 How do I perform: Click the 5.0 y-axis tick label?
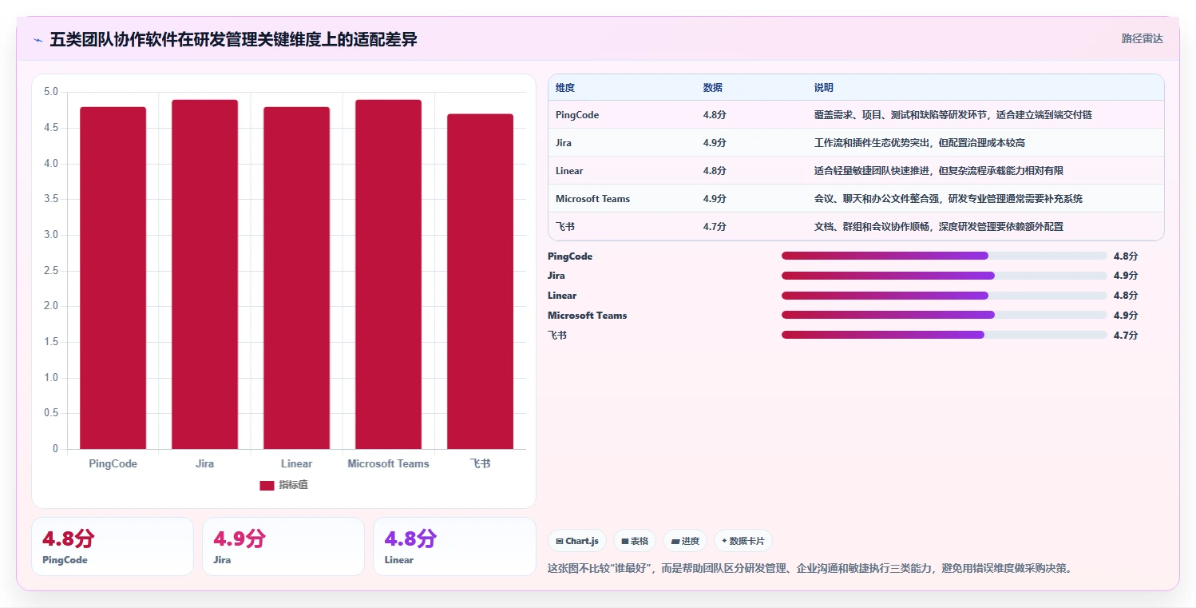click(x=51, y=92)
